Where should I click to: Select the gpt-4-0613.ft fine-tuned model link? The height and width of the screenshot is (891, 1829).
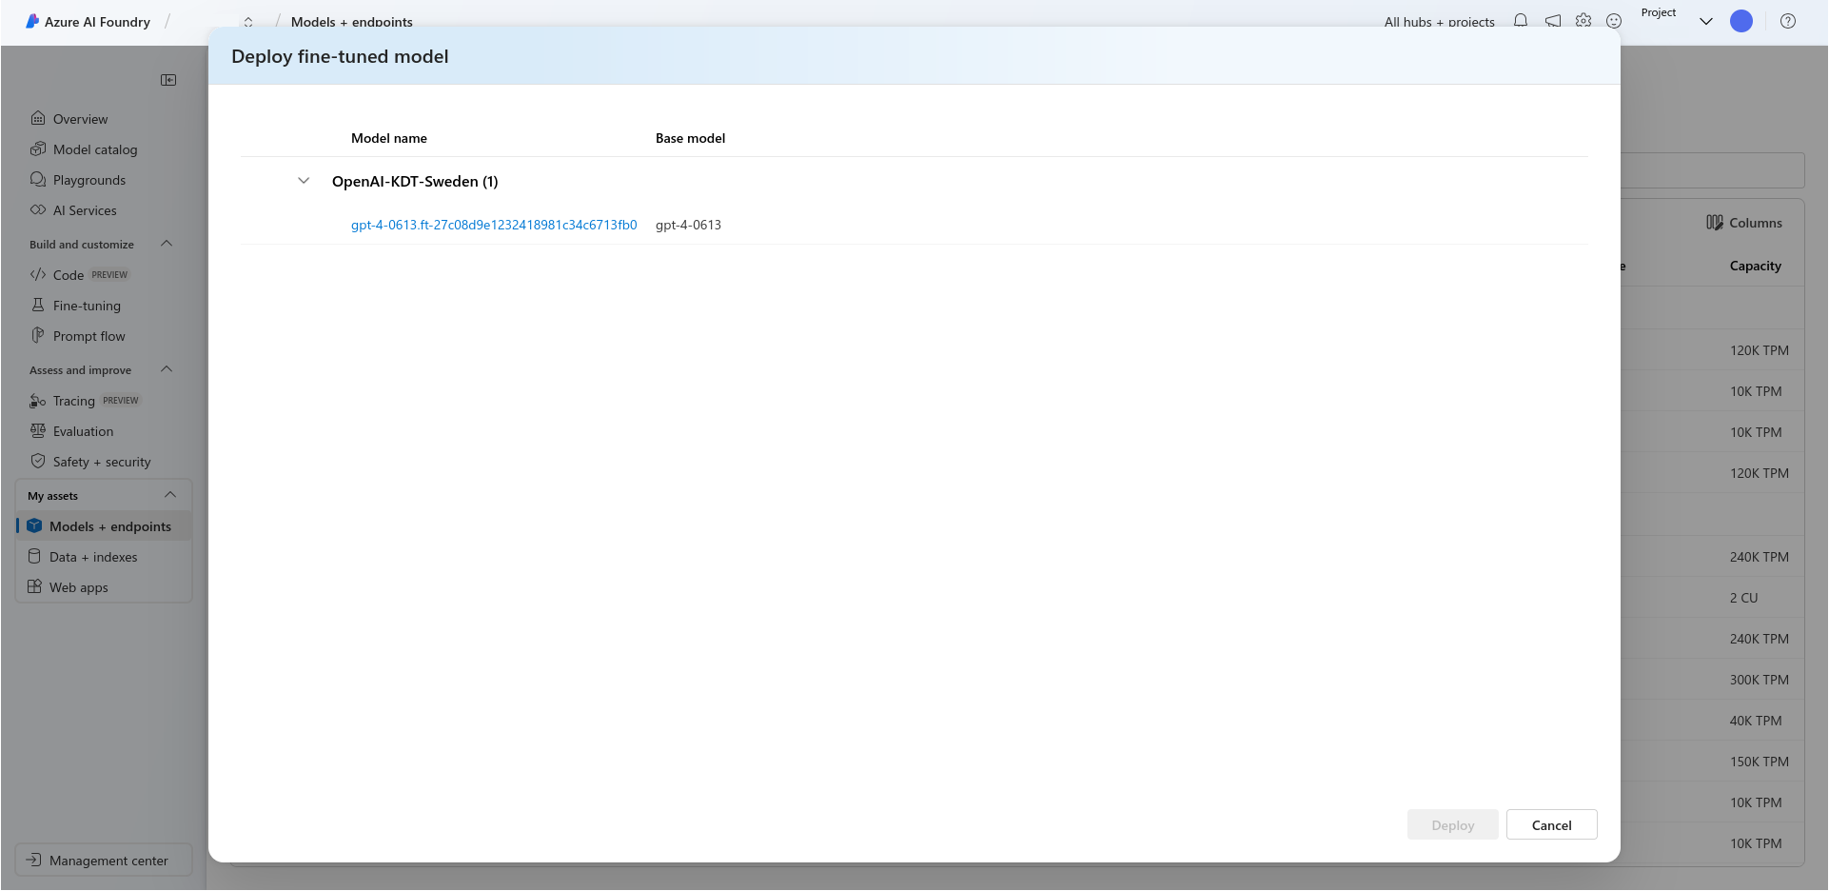pyautogui.click(x=494, y=225)
